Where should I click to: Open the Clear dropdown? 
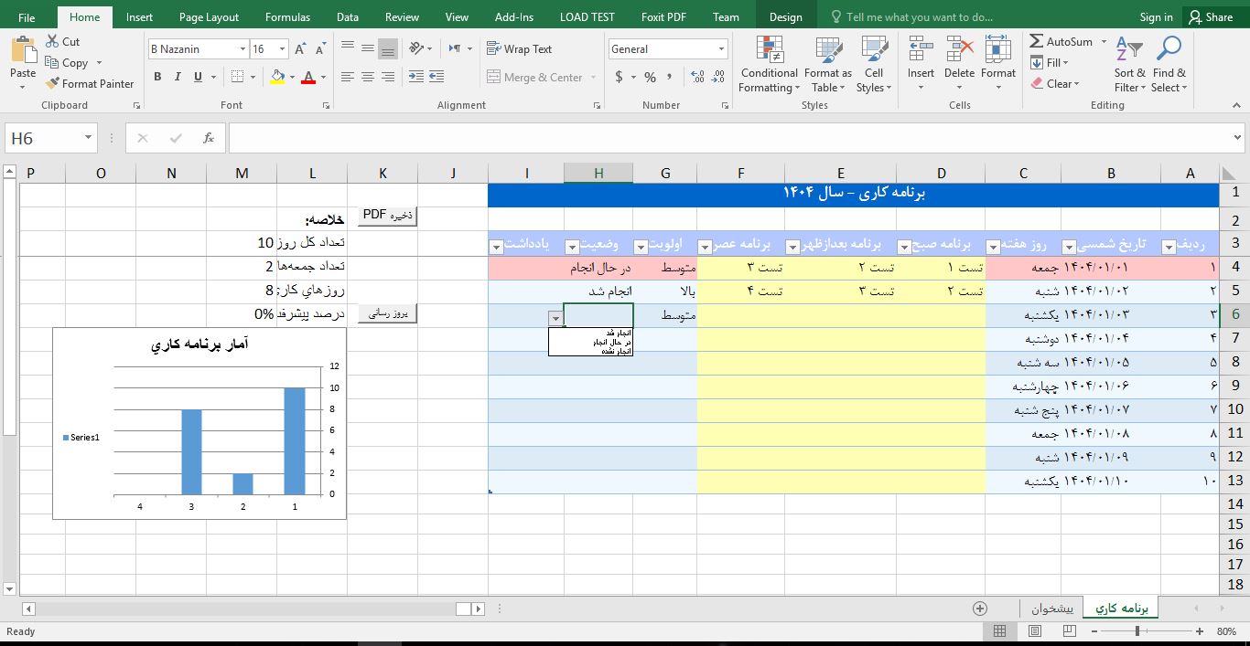tap(1055, 83)
